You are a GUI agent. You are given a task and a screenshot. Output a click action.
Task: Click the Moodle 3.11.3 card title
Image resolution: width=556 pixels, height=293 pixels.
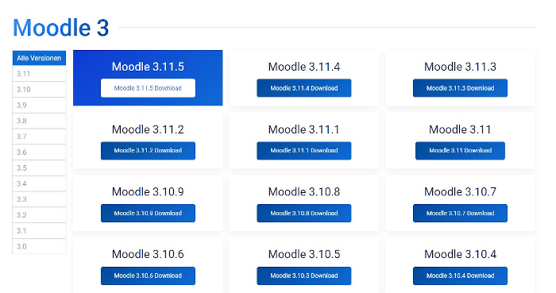460,67
